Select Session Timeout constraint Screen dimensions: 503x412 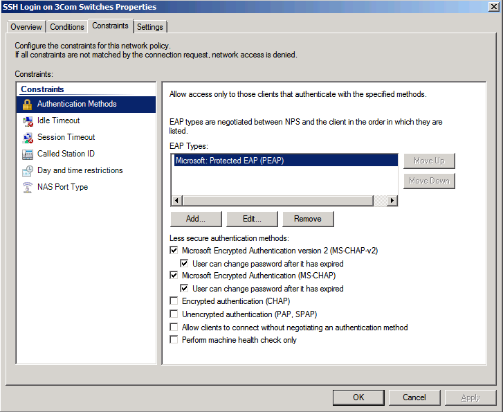click(86, 137)
